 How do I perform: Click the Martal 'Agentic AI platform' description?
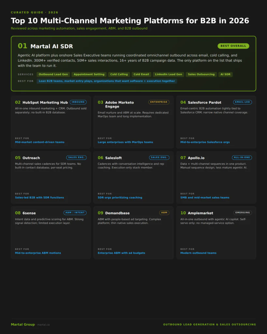pyautogui.click(x=130, y=60)
